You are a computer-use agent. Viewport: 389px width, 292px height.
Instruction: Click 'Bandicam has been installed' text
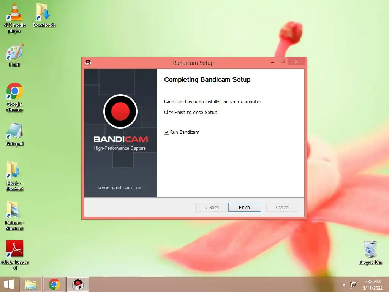213,102
